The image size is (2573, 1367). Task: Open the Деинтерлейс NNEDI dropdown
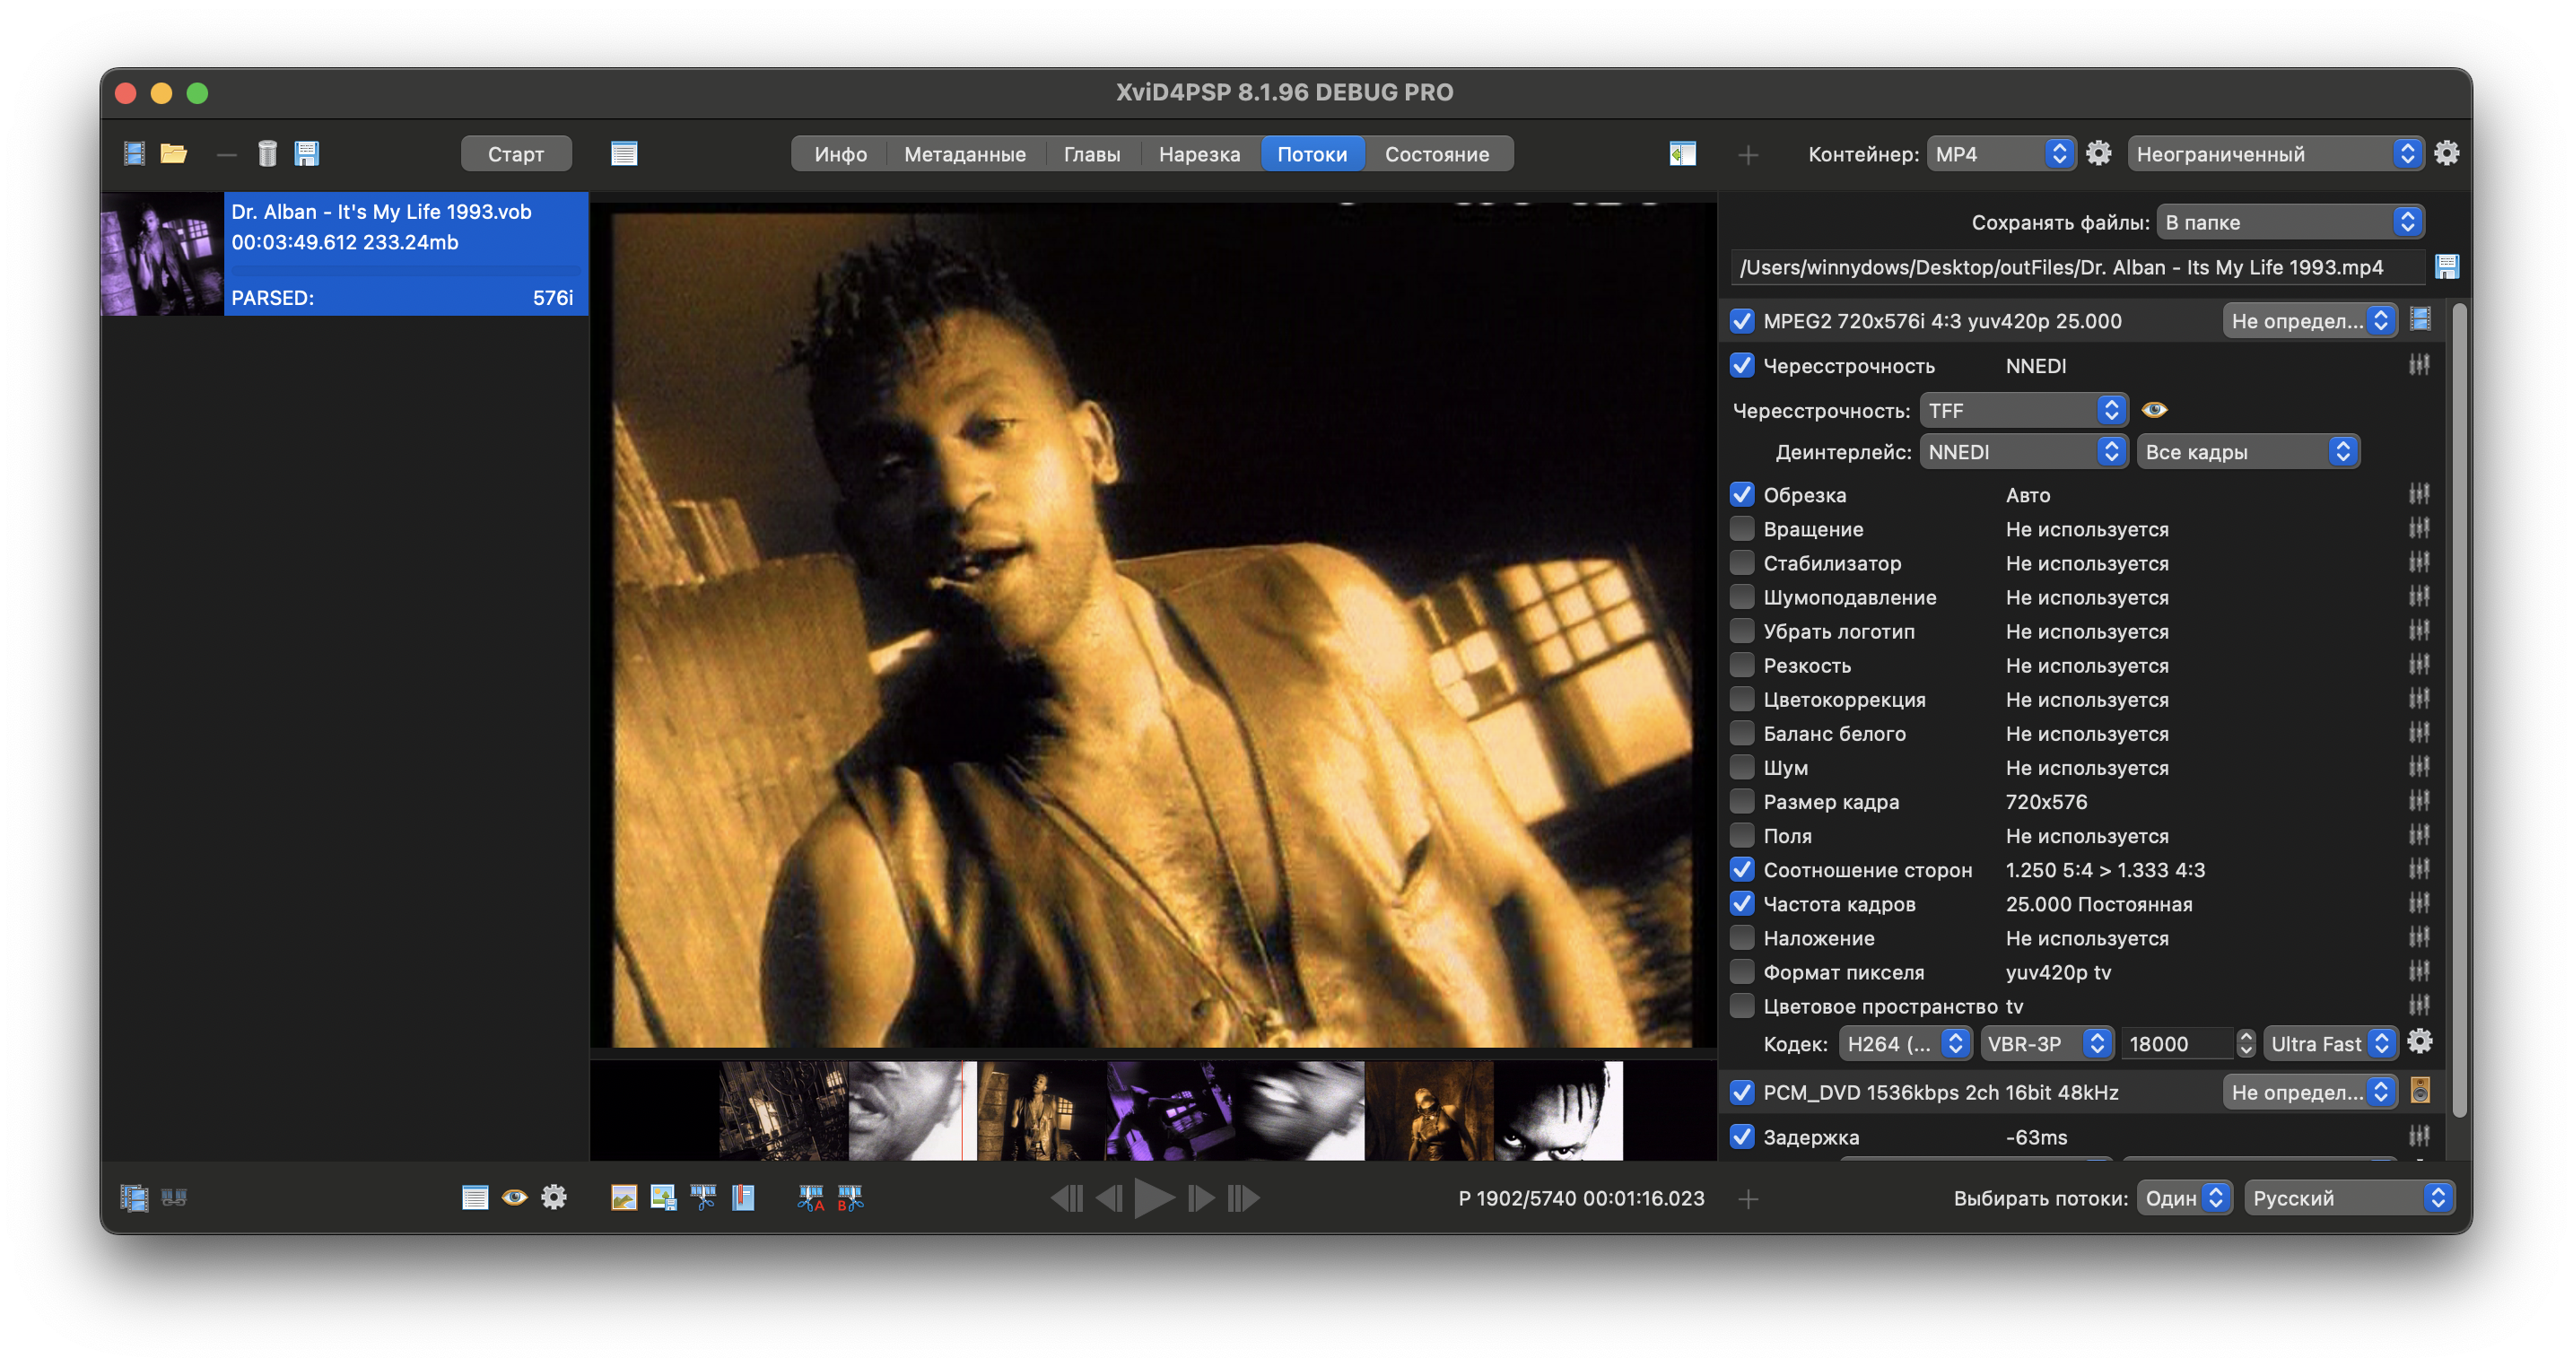tap(2023, 451)
